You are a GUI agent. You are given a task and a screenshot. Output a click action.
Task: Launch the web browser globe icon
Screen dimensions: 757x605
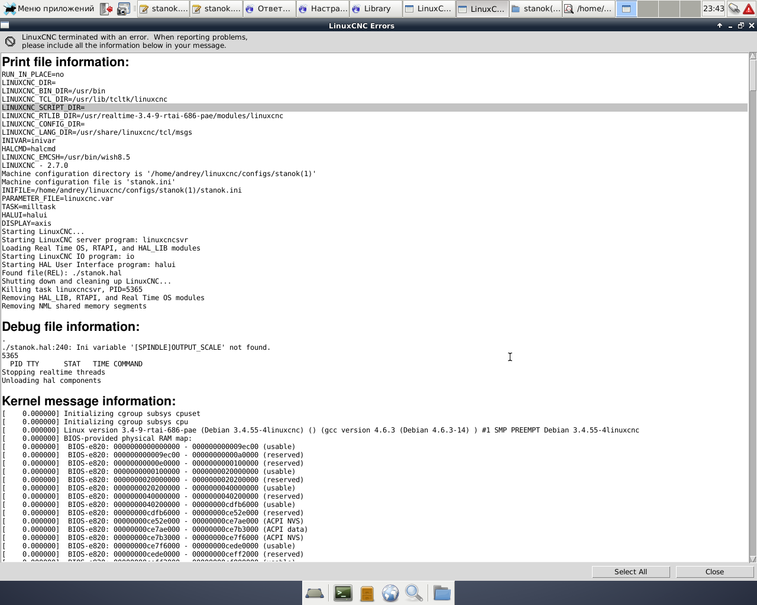tap(390, 593)
